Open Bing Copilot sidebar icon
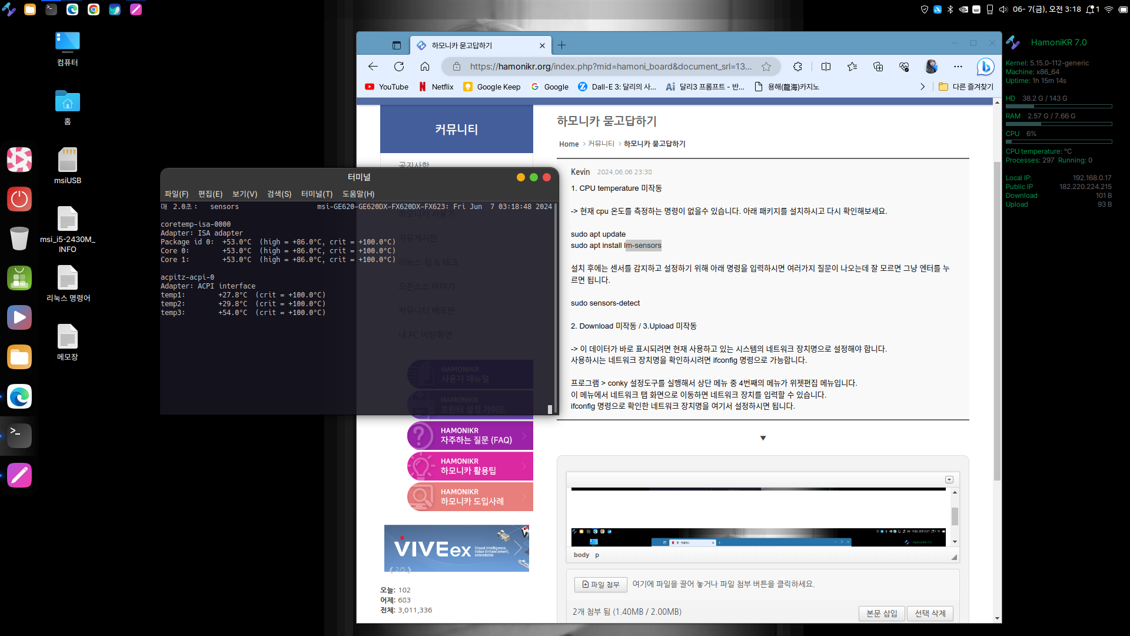1130x636 pixels. coord(985,67)
